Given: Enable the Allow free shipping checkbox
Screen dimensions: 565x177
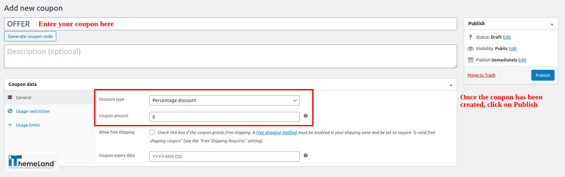Looking at the screenshot, I should tap(152, 132).
